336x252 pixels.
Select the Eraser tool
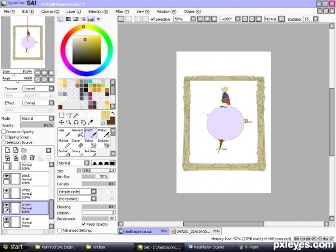coord(77,143)
